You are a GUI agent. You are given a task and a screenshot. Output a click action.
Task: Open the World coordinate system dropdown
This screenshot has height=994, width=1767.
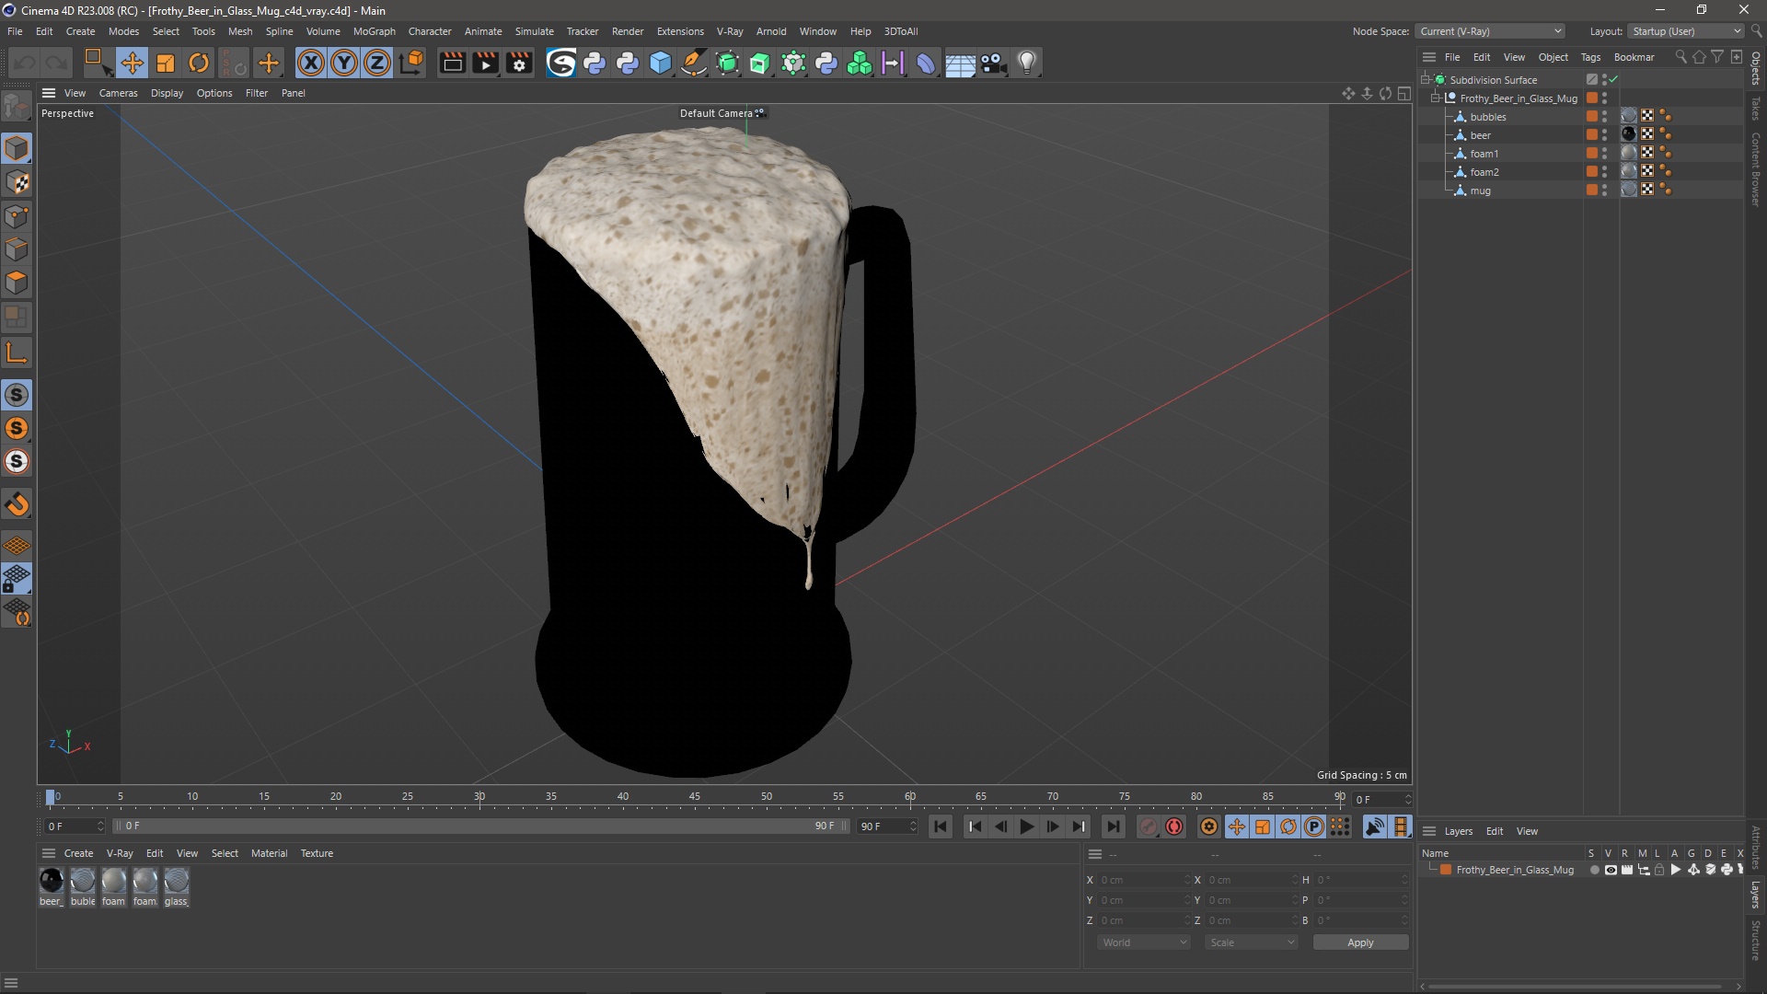[1144, 942]
